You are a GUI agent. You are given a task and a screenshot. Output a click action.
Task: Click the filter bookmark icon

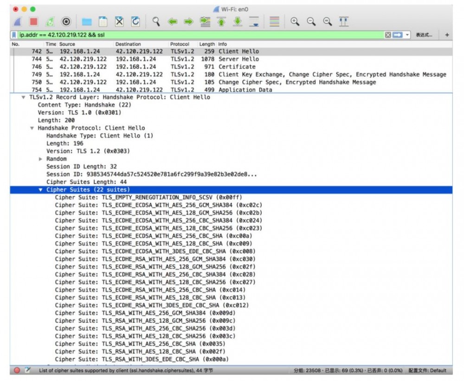pos(14,35)
